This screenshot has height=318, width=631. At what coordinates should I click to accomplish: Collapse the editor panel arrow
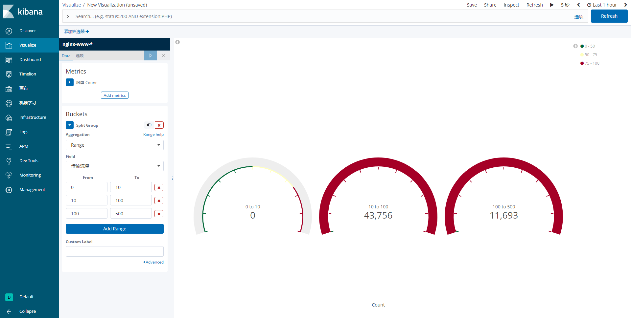pyautogui.click(x=177, y=42)
